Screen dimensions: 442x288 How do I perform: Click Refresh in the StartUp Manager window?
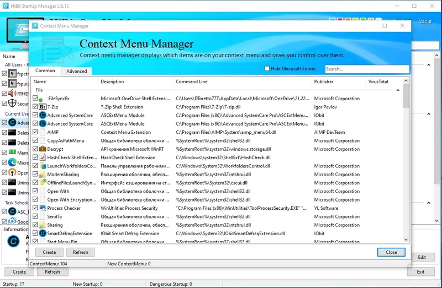pyautogui.click(x=52, y=271)
